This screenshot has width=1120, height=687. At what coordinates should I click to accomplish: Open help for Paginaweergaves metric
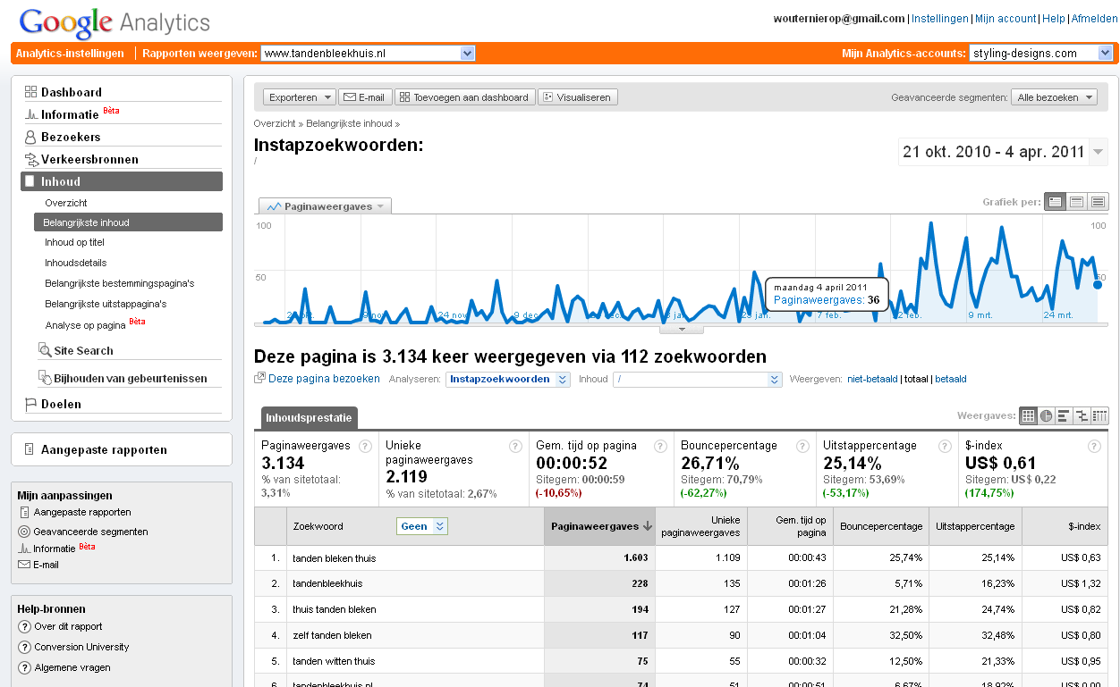coord(365,446)
